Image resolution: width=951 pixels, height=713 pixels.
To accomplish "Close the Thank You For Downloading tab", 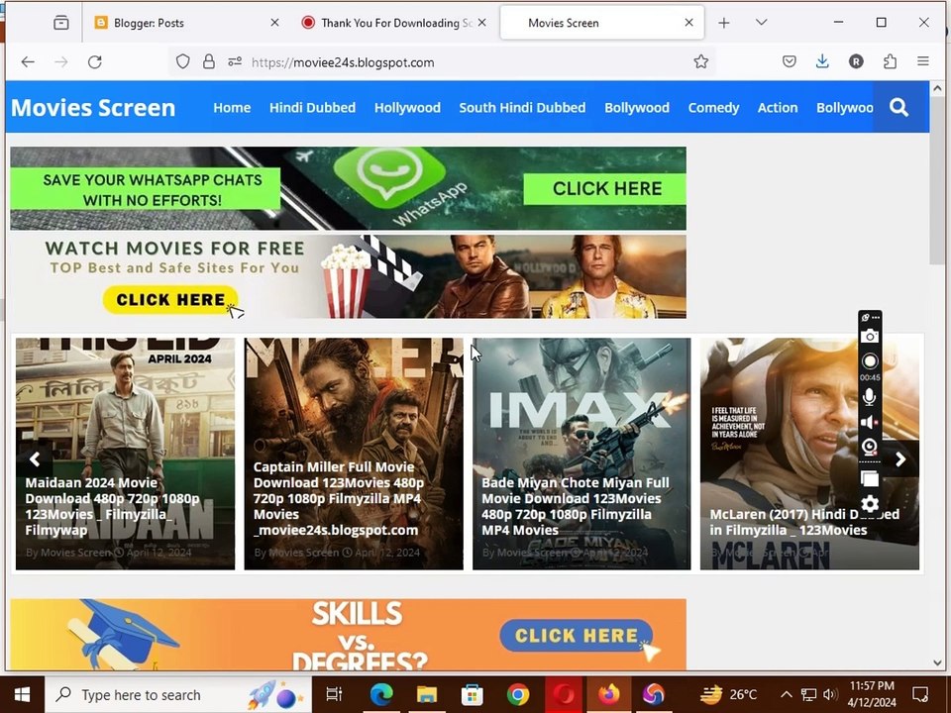I will [482, 23].
